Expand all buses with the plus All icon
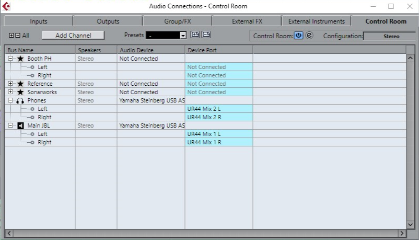Viewport: 419px width, 240px height. [x=11, y=36]
